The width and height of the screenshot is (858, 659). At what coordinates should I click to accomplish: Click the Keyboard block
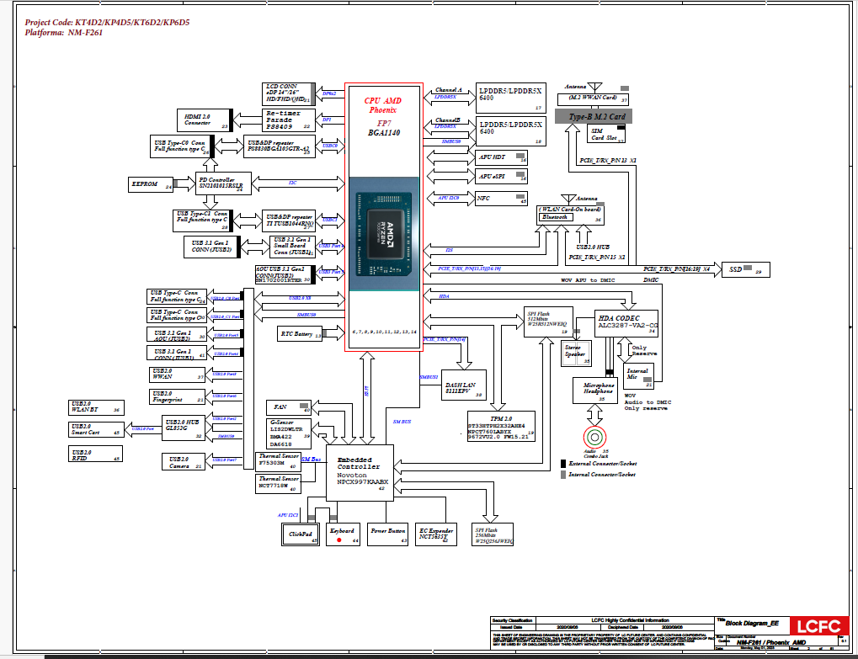[343, 534]
